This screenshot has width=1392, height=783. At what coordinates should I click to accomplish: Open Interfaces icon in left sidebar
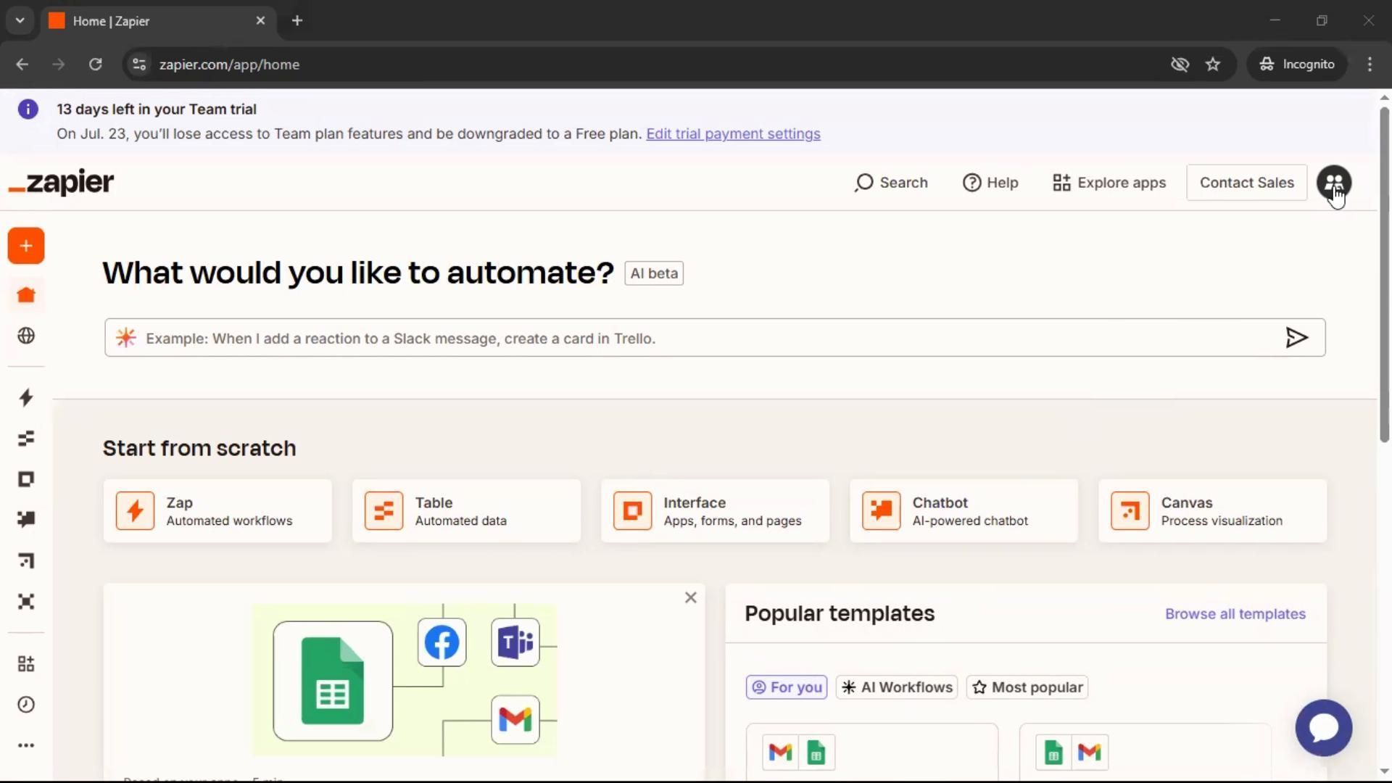26,479
